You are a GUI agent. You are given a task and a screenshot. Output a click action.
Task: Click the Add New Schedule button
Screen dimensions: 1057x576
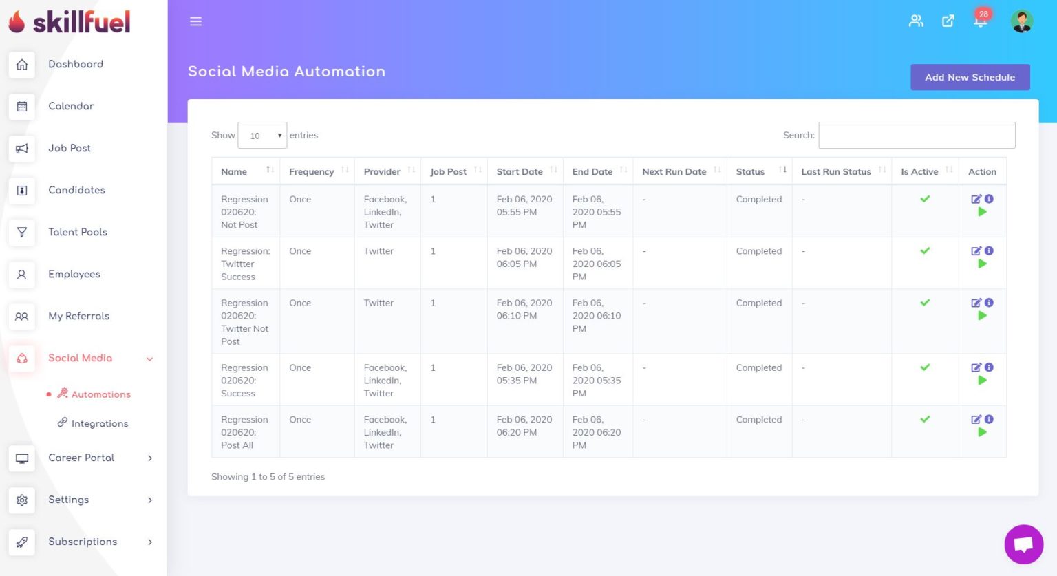(x=970, y=77)
